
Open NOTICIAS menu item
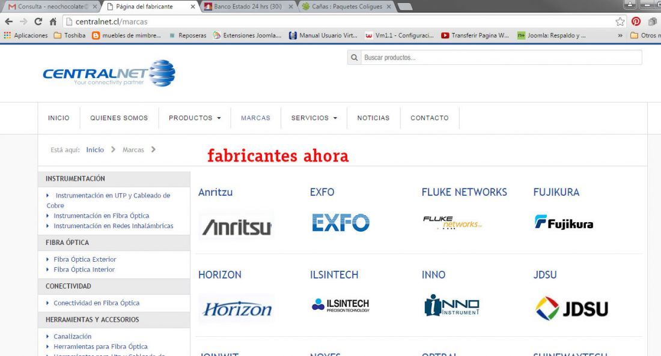pos(373,118)
